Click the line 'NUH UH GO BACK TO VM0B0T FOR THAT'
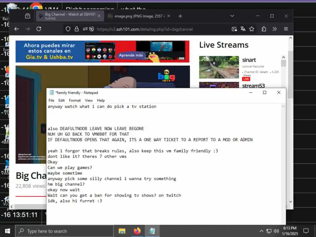 click(88, 134)
